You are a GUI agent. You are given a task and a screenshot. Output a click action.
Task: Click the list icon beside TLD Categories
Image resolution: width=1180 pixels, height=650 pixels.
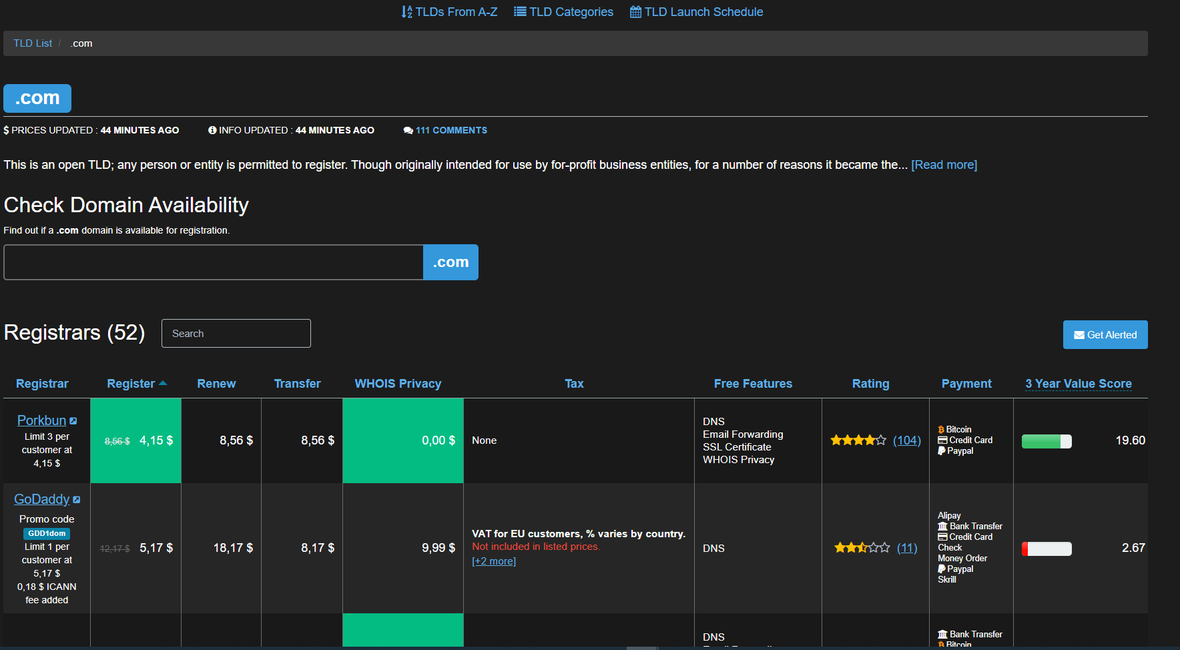click(x=520, y=11)
